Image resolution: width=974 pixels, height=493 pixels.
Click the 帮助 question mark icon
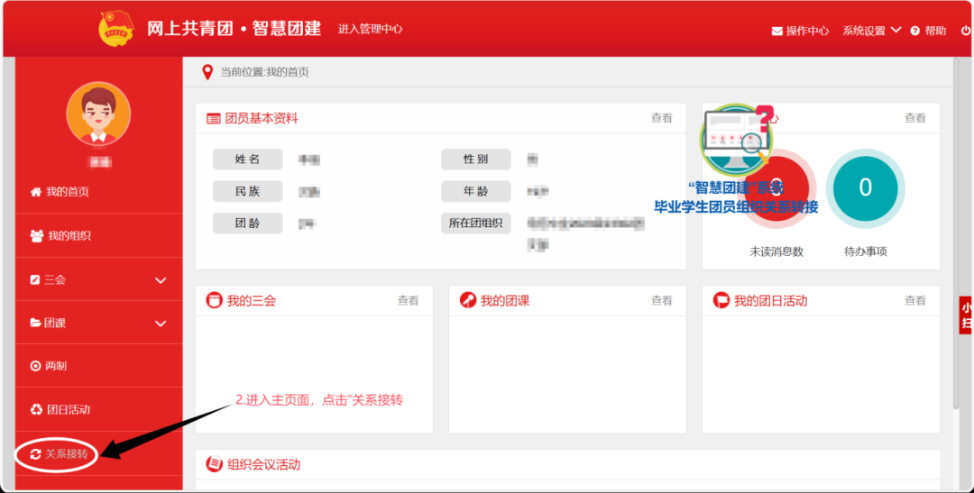tap(915, 31)
